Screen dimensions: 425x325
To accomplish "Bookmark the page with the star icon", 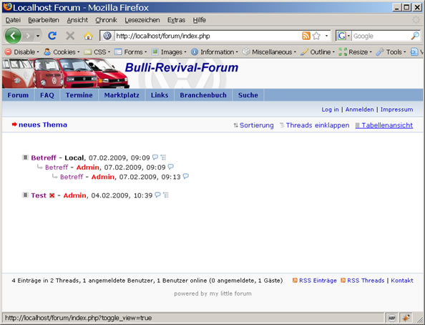I will click(316, 36).
